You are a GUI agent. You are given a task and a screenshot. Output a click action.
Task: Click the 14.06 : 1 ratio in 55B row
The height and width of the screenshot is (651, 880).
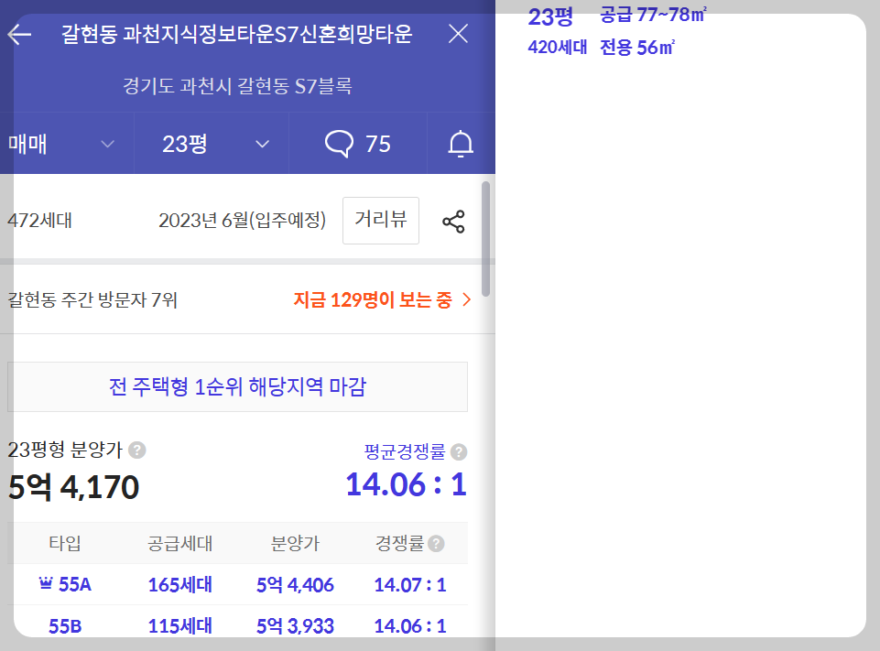pyautogui.click(x=410, y=625)
